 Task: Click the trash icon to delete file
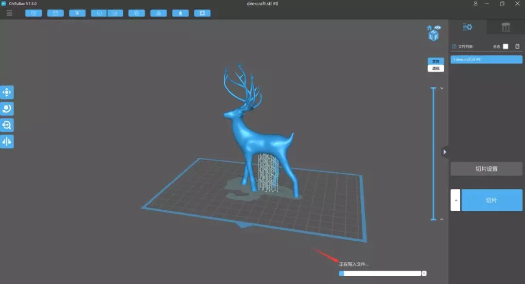pos(517,46)
